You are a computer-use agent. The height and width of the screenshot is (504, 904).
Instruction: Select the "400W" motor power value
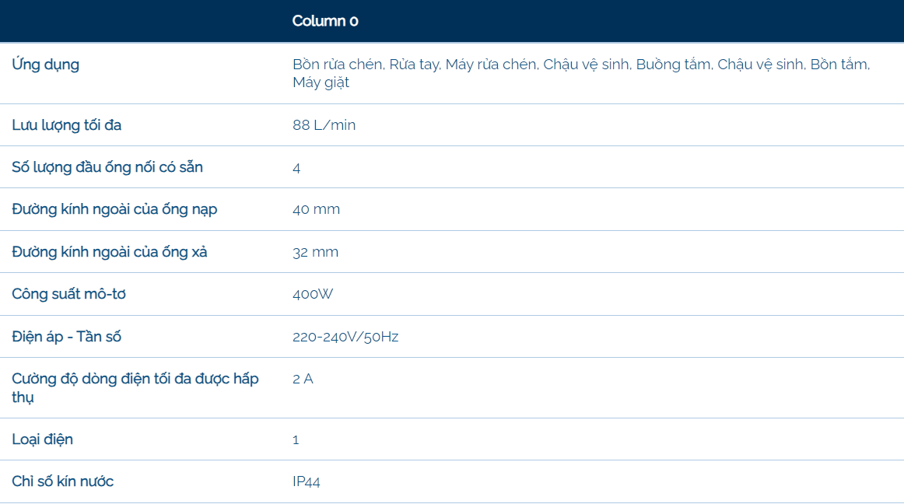[x=313, y=294]
